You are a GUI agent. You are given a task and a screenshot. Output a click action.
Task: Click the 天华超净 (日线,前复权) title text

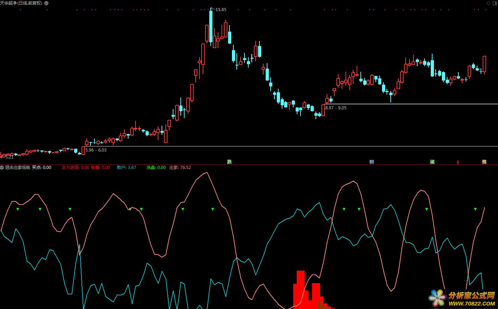pos(21,3)
